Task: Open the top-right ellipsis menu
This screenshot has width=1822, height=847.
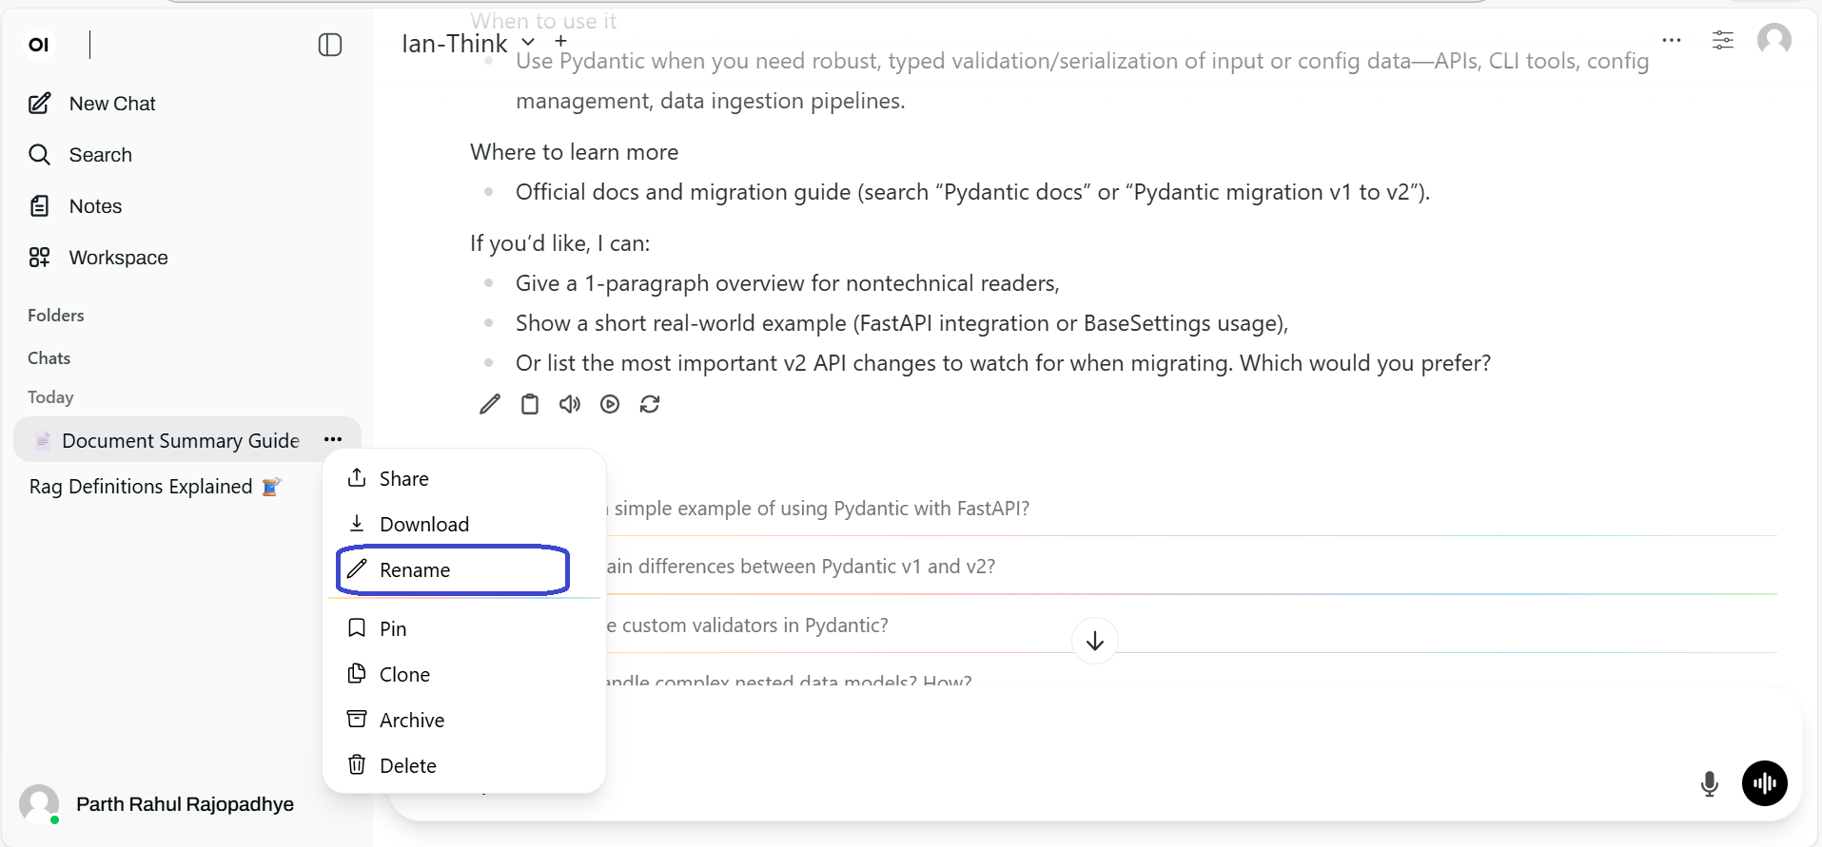Action: [1672, 40]
